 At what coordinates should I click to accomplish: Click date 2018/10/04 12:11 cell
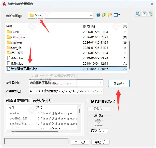[x=95, y=64]
